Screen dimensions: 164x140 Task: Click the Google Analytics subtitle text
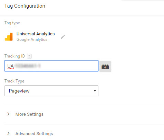tap(32, 40)
